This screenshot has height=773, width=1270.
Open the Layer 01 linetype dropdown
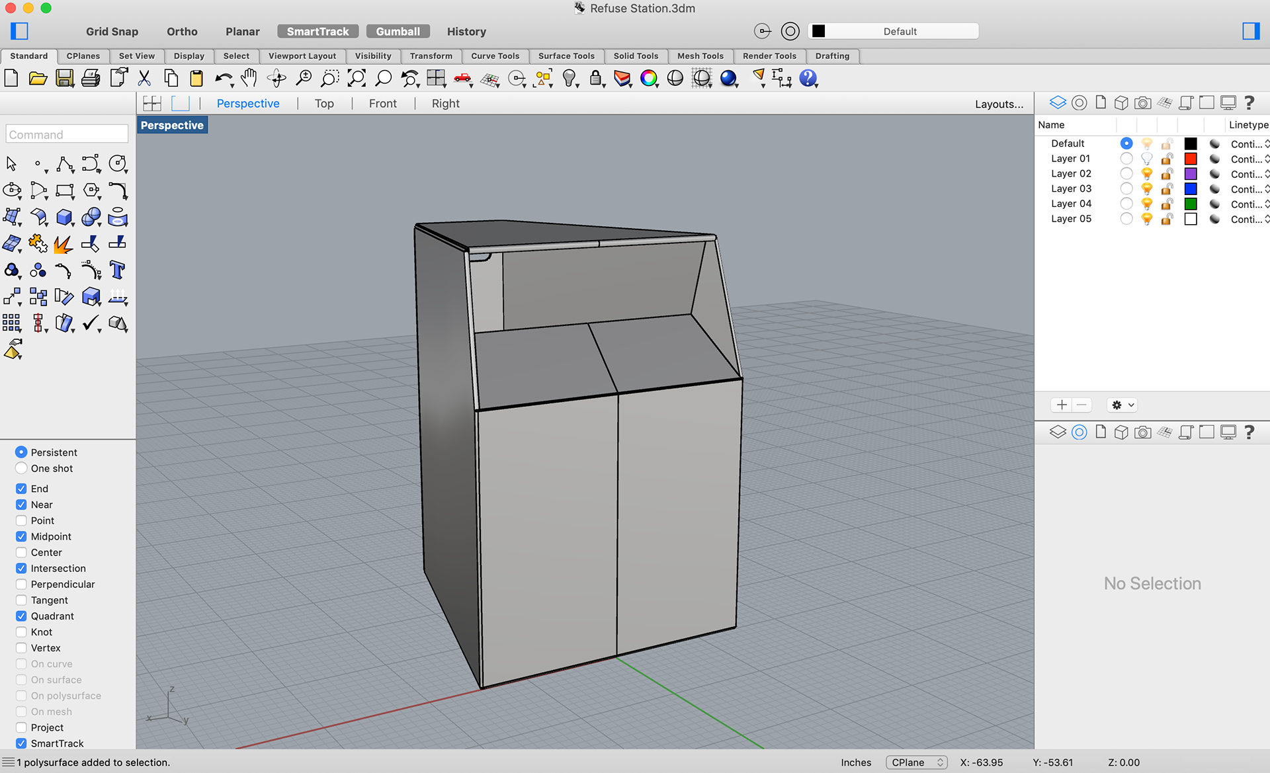[1249, 159]
